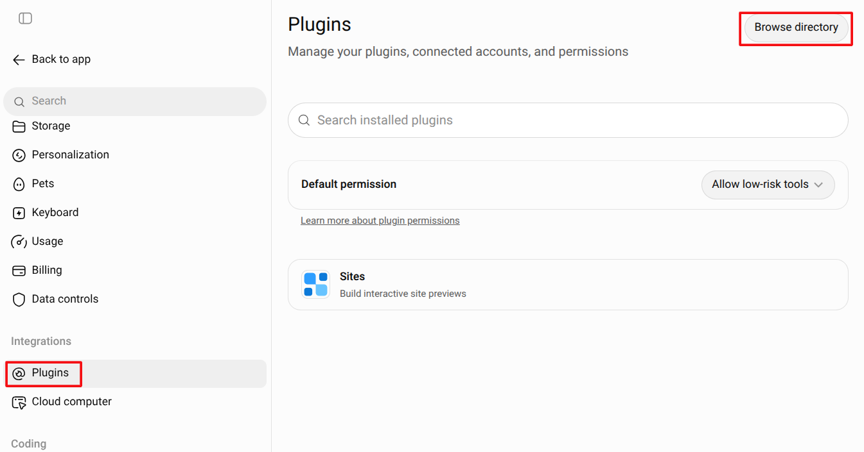Focus the Search installed plugins field
The width and height of the screenshot is (864, 452).
568,121
